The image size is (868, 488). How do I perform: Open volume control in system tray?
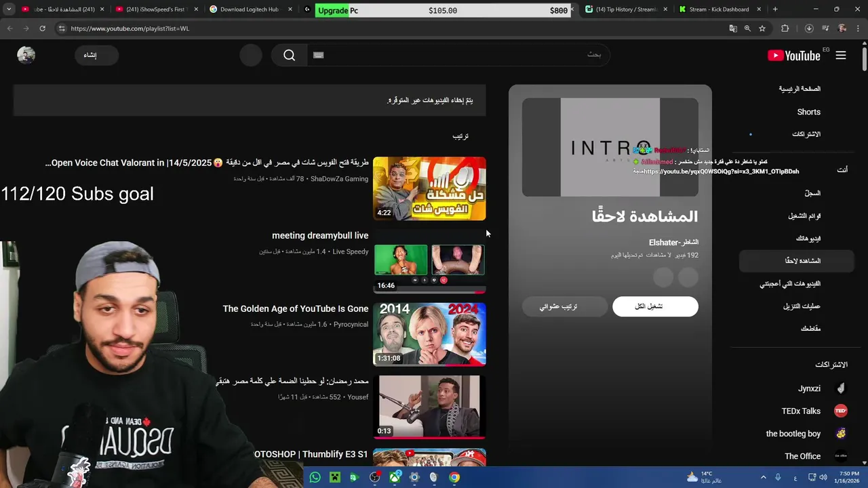point(823,477)
